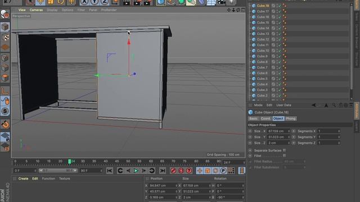Switch to the Object tab
This screenshot has height=202, width=360.
pyautogui.click(x=278, y=118)
